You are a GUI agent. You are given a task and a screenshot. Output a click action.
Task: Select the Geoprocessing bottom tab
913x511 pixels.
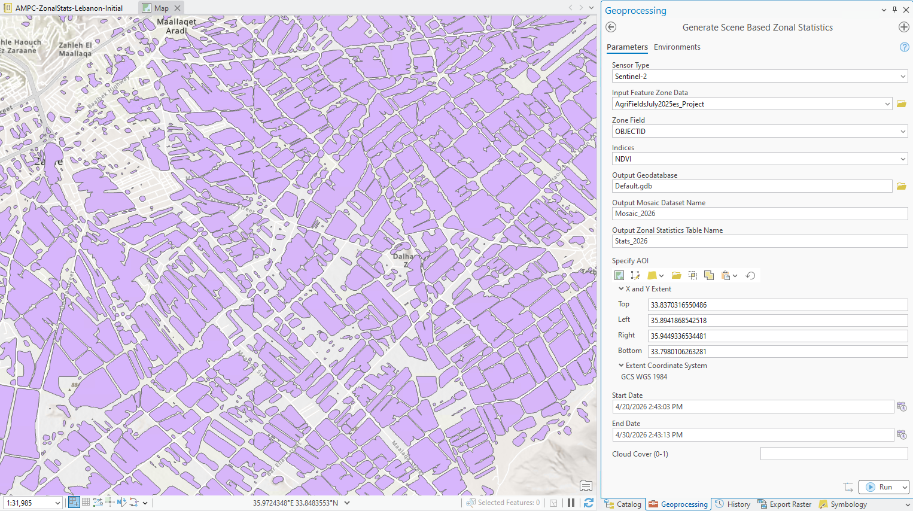[x=678, y=504]
